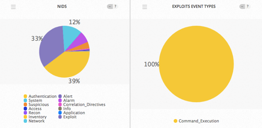This screenshot has height=128, width=262.
Task: Click the 39% percentage label
Action: pos(74,81)
